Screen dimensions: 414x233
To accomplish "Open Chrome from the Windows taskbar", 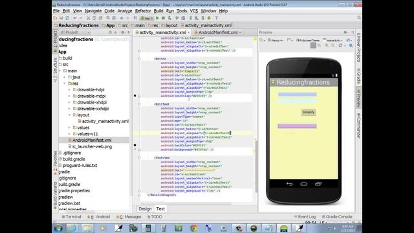I will [x=193, y=228].
